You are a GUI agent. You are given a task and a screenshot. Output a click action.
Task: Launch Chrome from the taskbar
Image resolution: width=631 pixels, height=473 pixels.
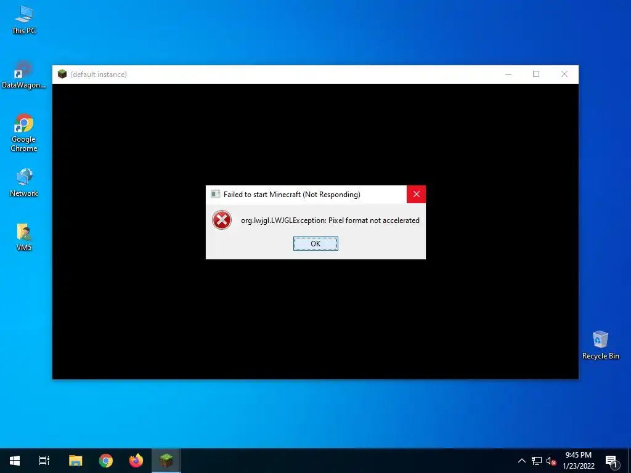[x=106, y=461]
